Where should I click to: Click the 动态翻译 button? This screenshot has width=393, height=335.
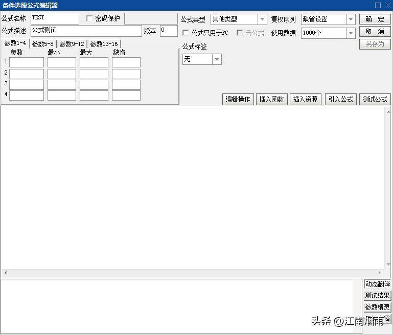(x=378, y=284)
